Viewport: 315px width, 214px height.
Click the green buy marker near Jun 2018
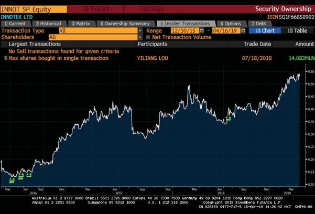228,119
